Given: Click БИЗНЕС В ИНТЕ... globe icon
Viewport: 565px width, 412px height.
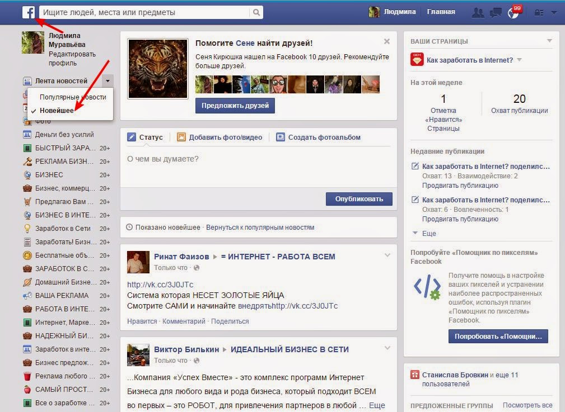Looking at the screenshot, I should click(27, 215).
